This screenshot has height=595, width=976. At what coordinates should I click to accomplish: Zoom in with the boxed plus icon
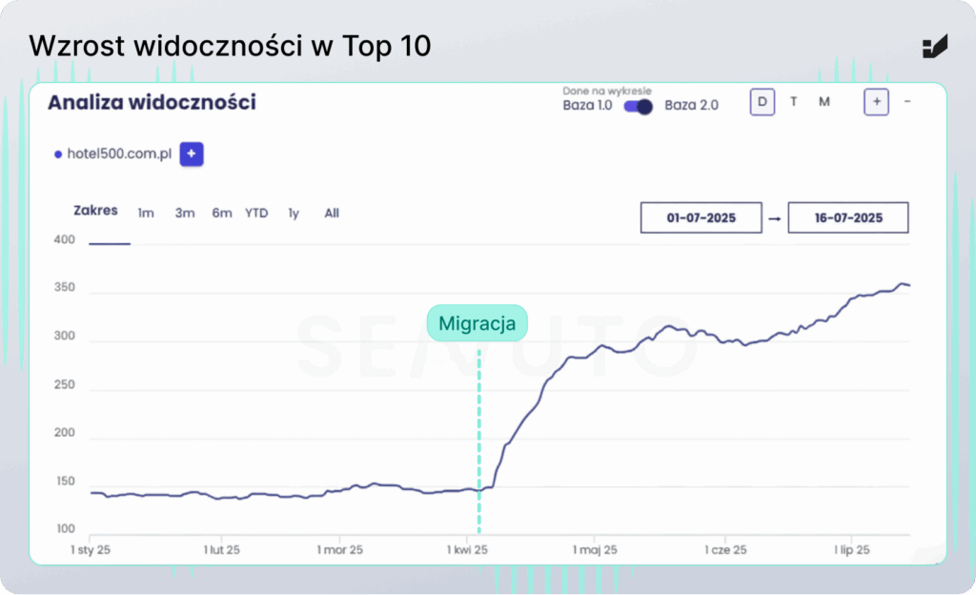(876, 102)
